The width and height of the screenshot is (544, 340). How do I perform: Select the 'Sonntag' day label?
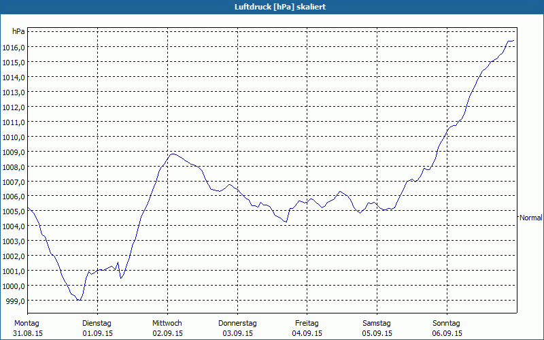point(446,324)
